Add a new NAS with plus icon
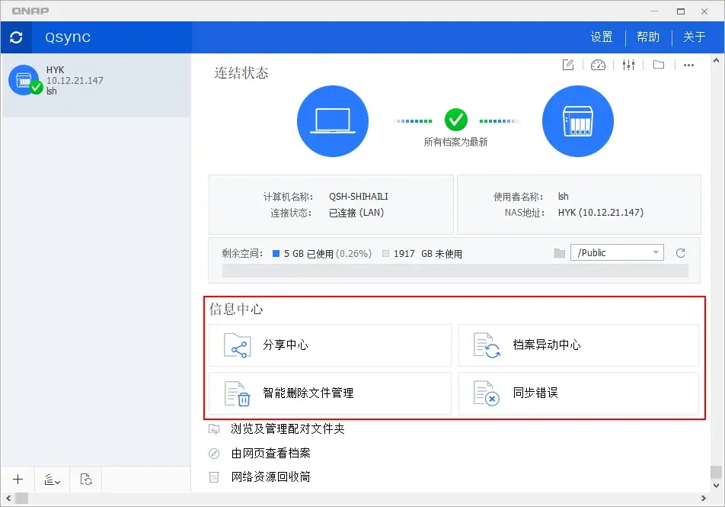Image resolution: width=725 pixels, height=507 pixels. [x=18, y=479]
